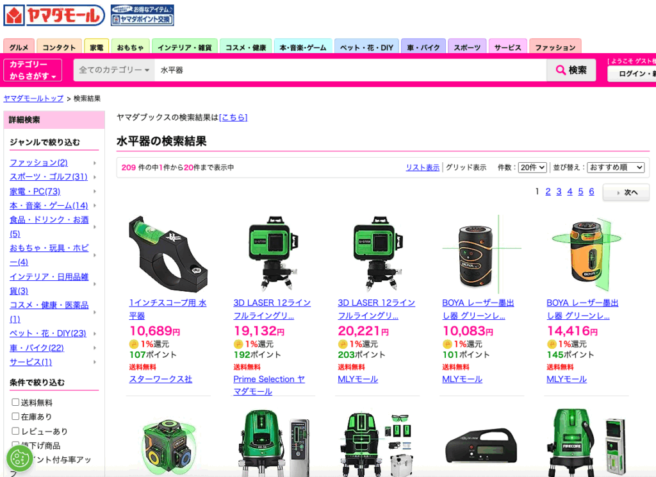Open the 20,221円 3D LASER product image

(377, 254)
